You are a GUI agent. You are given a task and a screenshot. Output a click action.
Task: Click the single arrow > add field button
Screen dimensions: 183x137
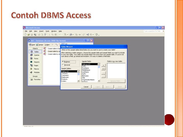point(103,65)
